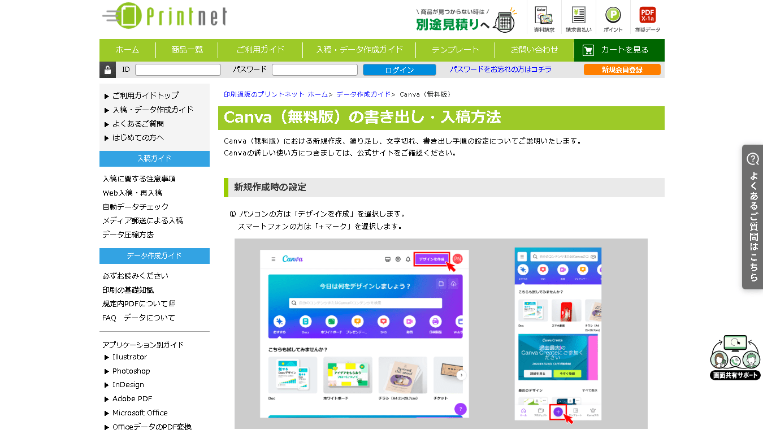
Task: Click the ログイン button
Action: [x=400, y=70]
